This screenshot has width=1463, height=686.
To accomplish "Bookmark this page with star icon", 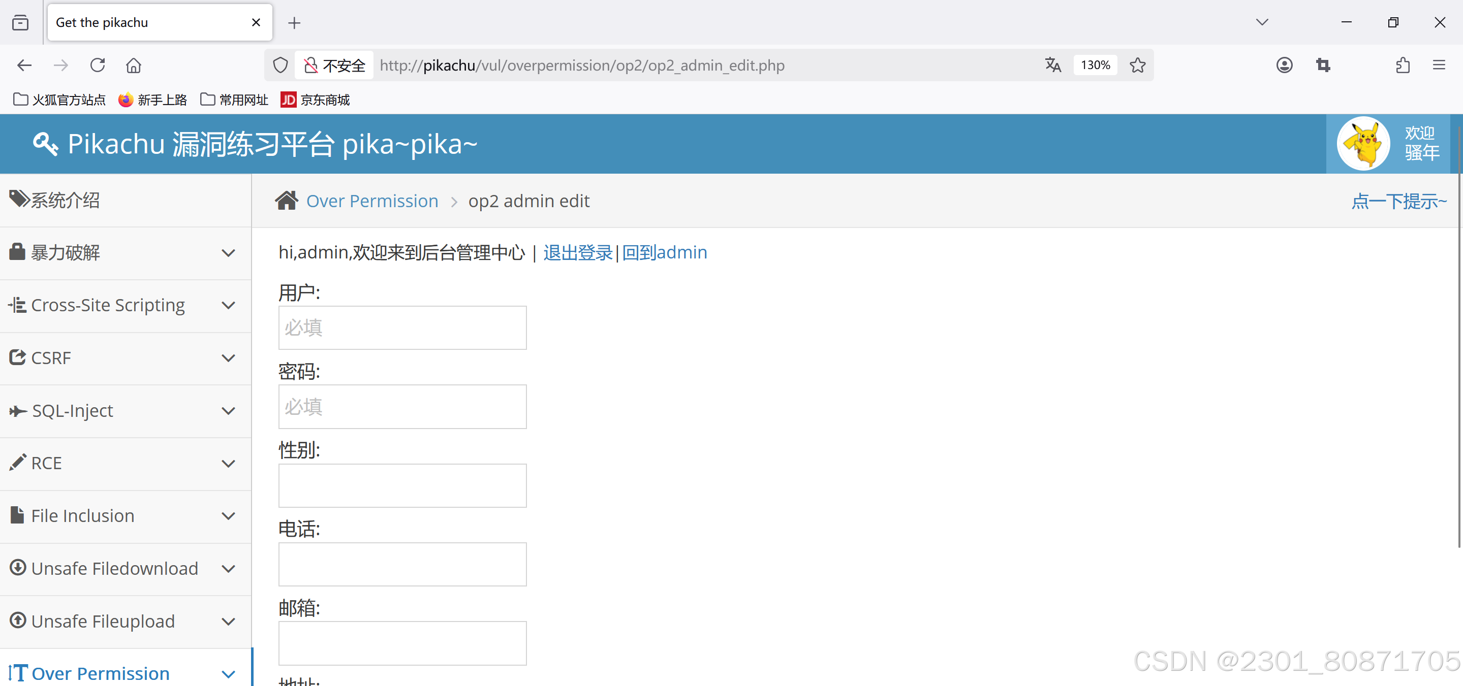I will point(1138,66).
